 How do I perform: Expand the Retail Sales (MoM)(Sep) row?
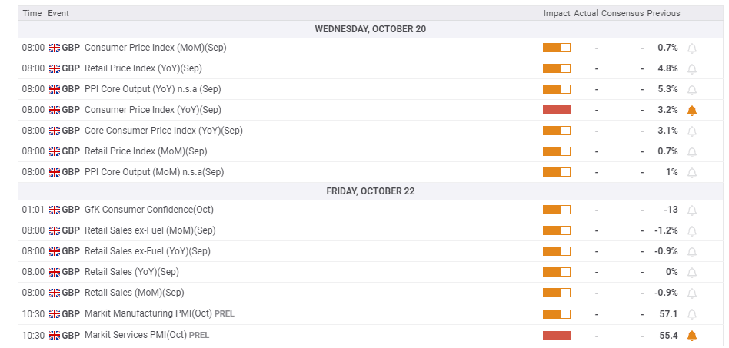click(134, 293)
